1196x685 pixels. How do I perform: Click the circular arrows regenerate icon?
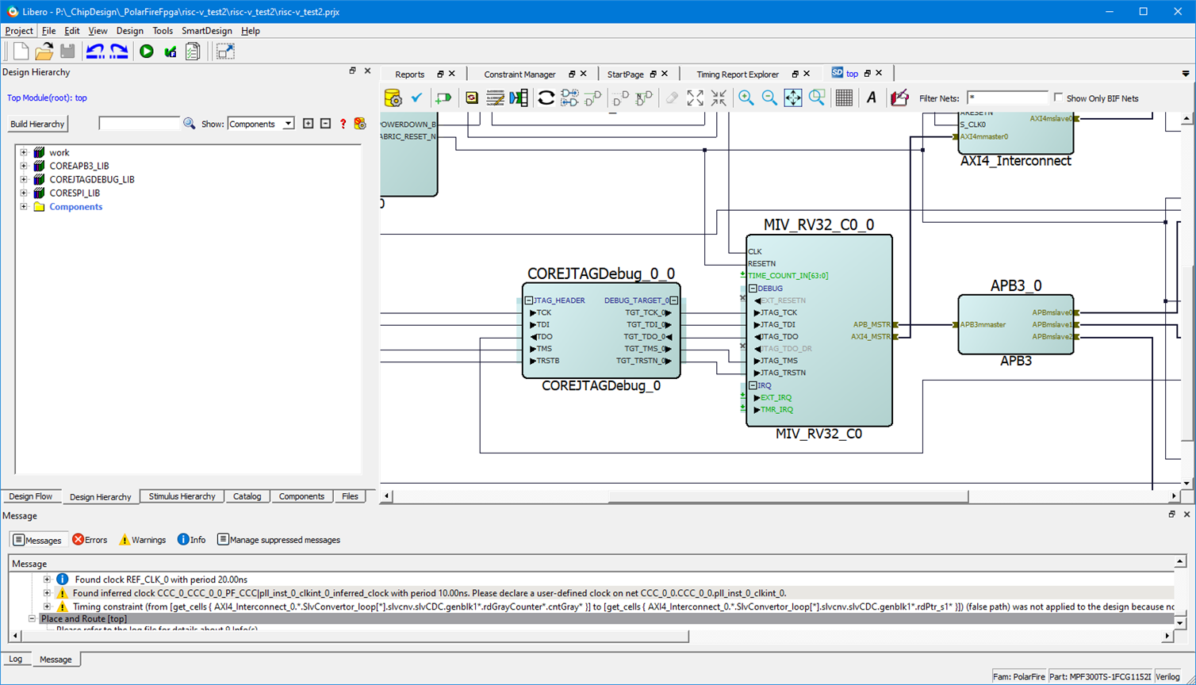tap(546, 98)
